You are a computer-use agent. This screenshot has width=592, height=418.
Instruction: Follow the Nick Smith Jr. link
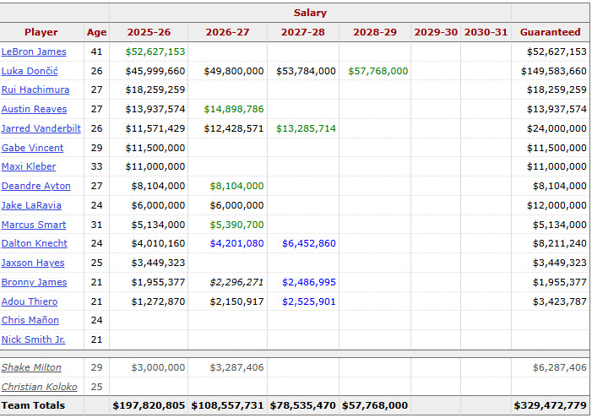(x=33, y=339)
